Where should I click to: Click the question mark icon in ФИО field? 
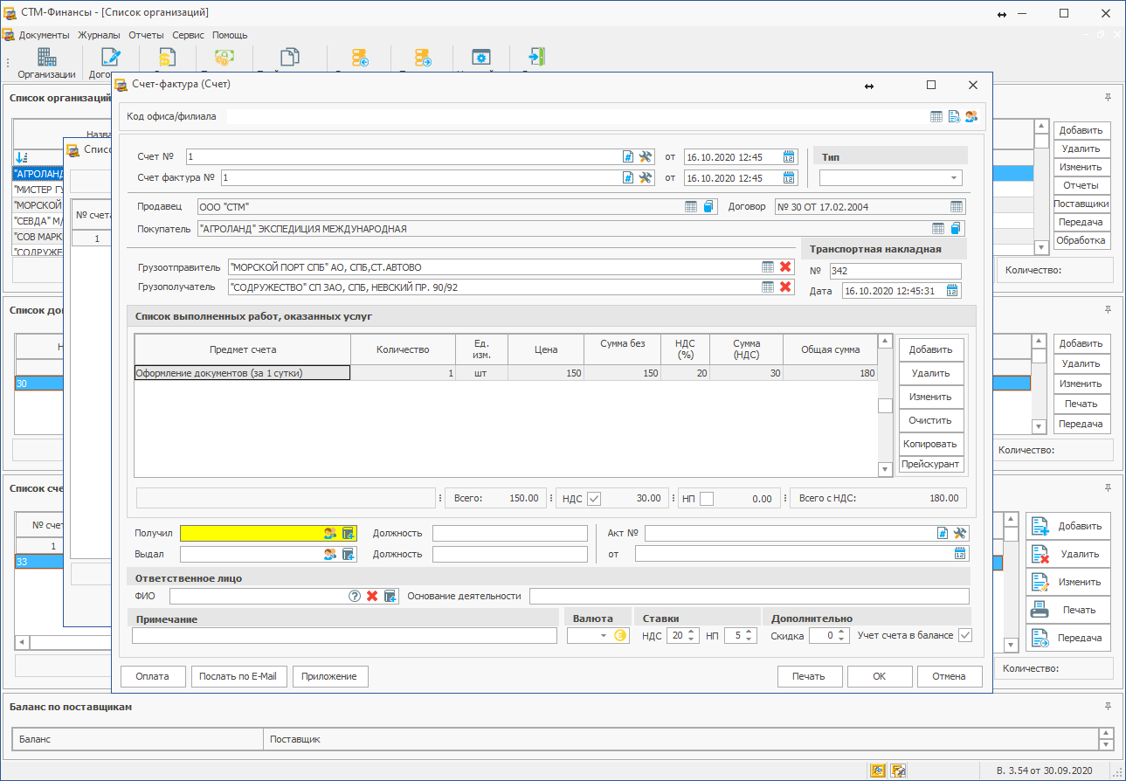tap(355, 596)
